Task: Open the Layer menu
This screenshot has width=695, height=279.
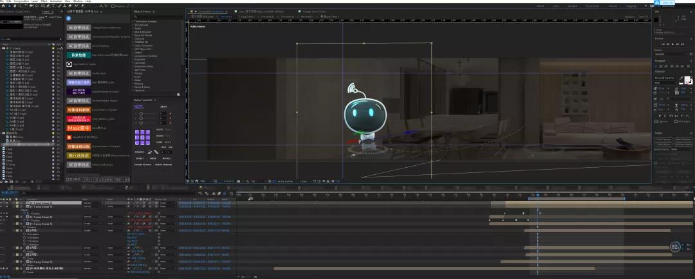Action: click(35, 1)
